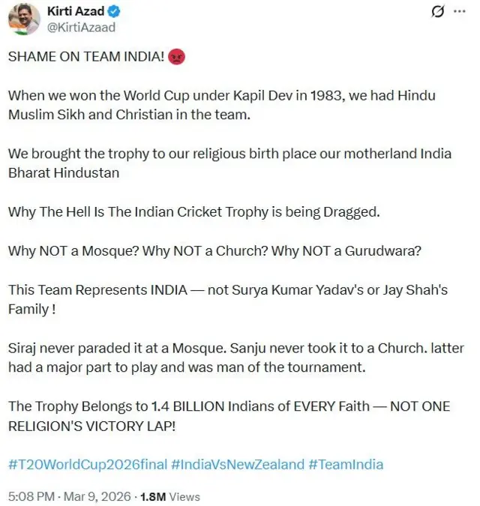The image size is (480, 506).
Task: Open the #T20WorldCup2026final hashtag
Action: pyautogui.click(x=87, y=464)
